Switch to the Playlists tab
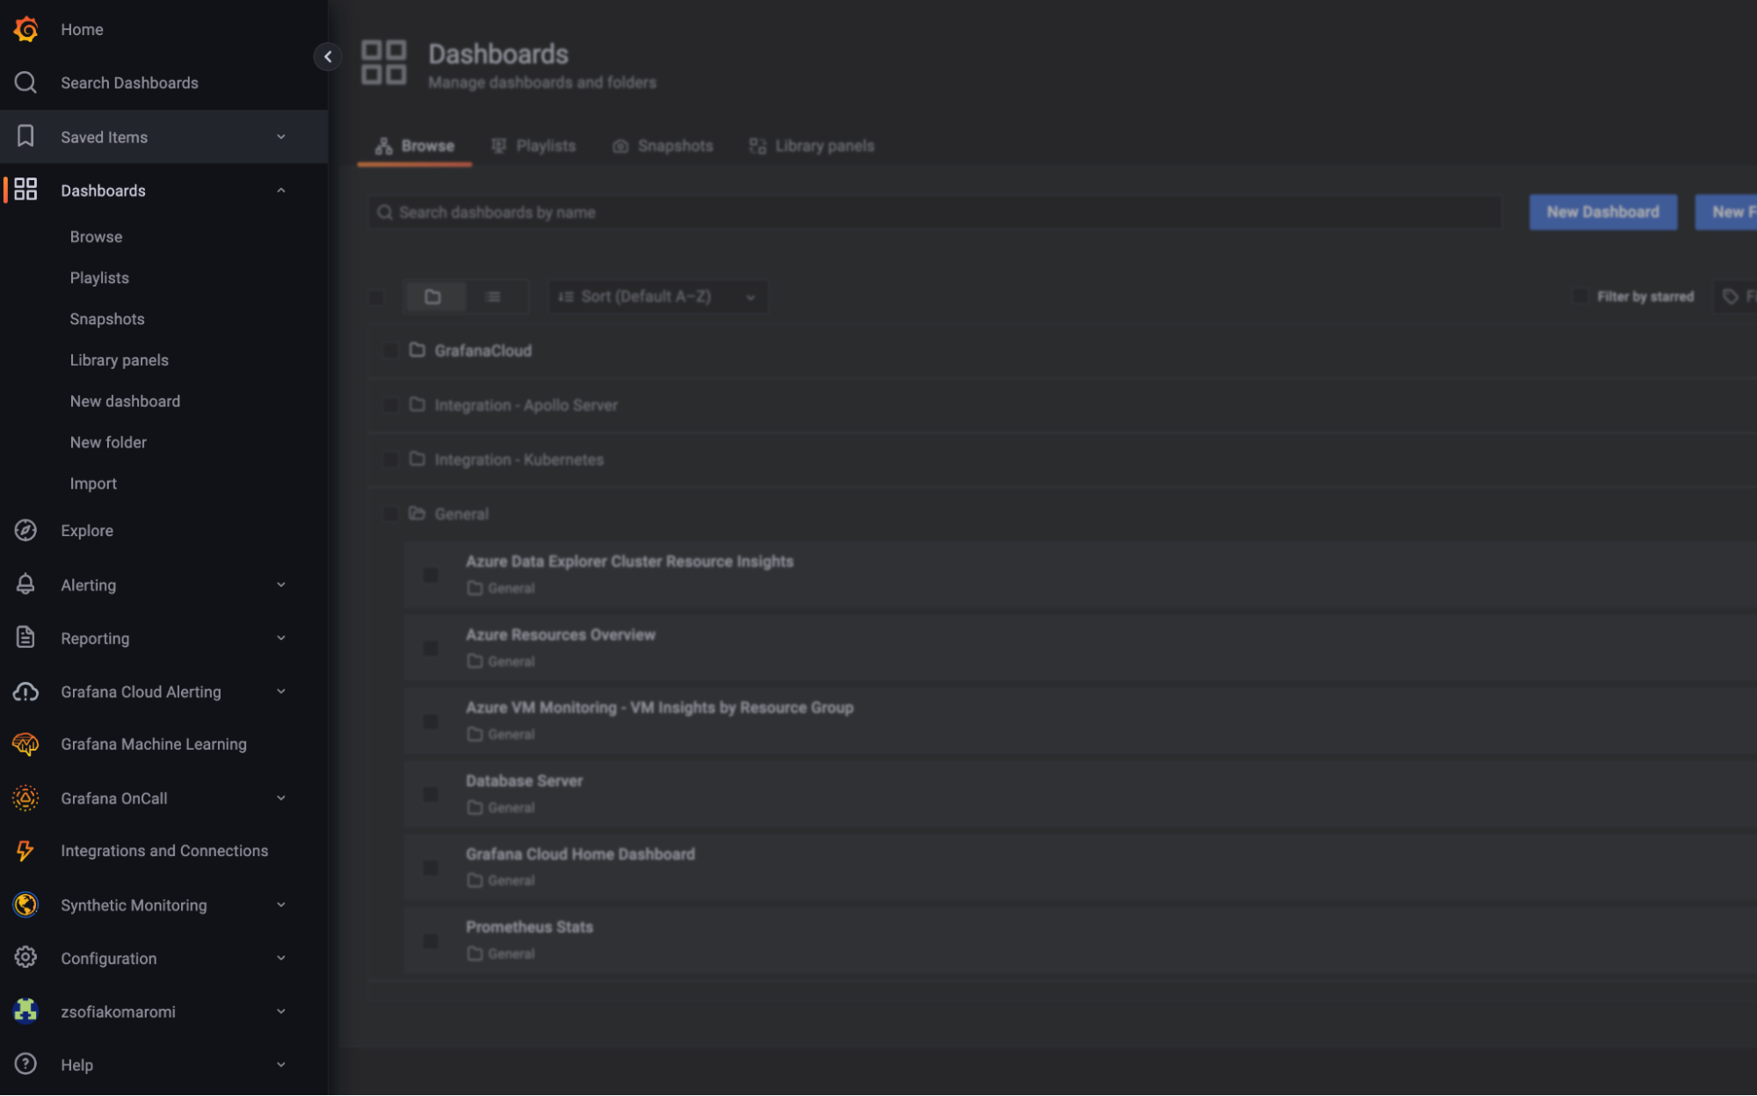1757x1096 pixels. click(545, 145)
